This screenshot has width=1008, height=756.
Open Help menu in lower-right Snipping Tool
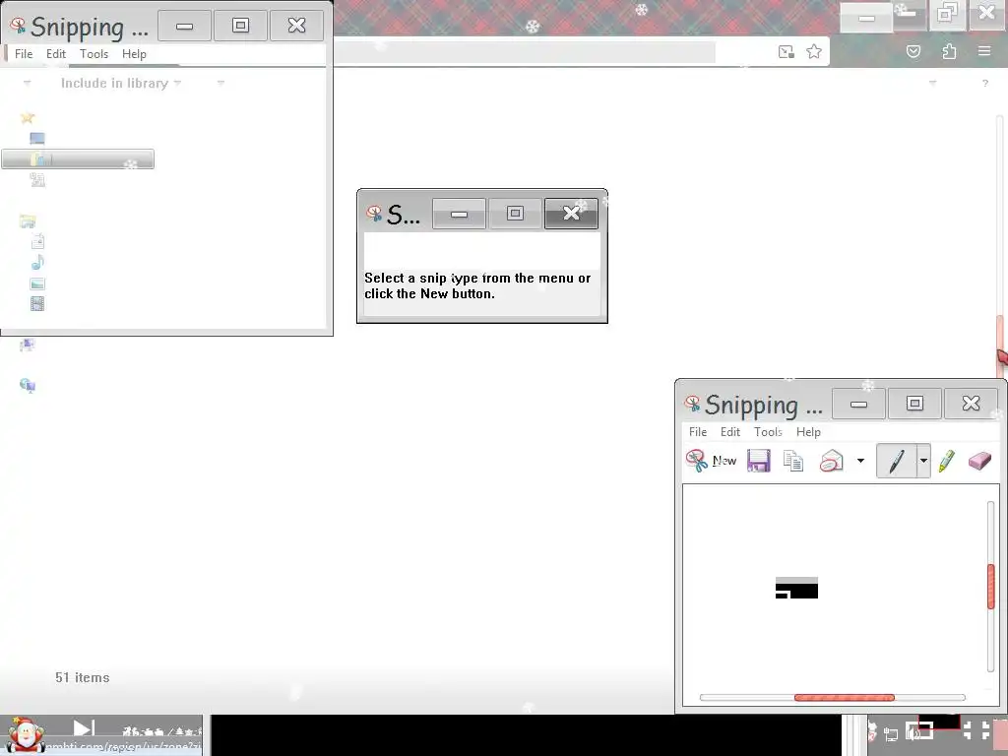pyautogui.click(x=808, y=432)
